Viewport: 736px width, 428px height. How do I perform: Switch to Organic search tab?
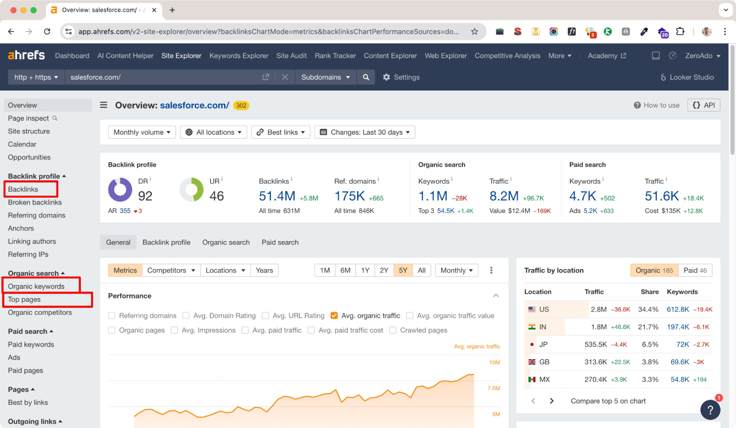[226, 242]
